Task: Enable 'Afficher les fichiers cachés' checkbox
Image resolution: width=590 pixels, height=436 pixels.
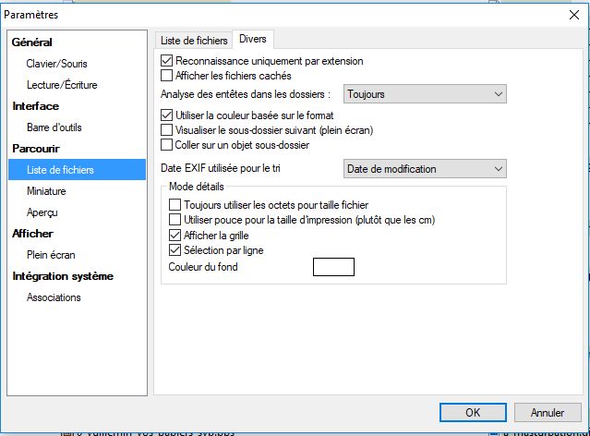Action: click(x=167, y=76)
